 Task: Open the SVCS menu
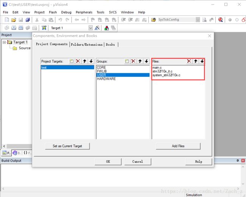point(113,12)
